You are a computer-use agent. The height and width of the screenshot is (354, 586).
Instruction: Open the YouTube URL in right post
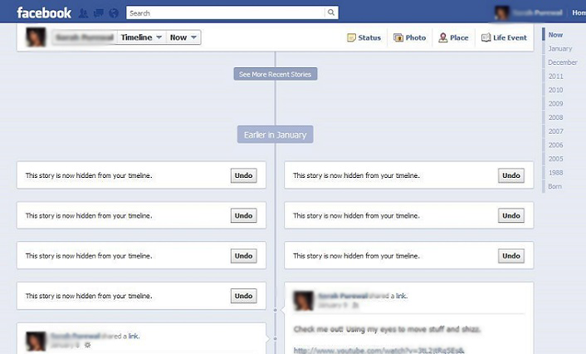click(x=379, y=350)
